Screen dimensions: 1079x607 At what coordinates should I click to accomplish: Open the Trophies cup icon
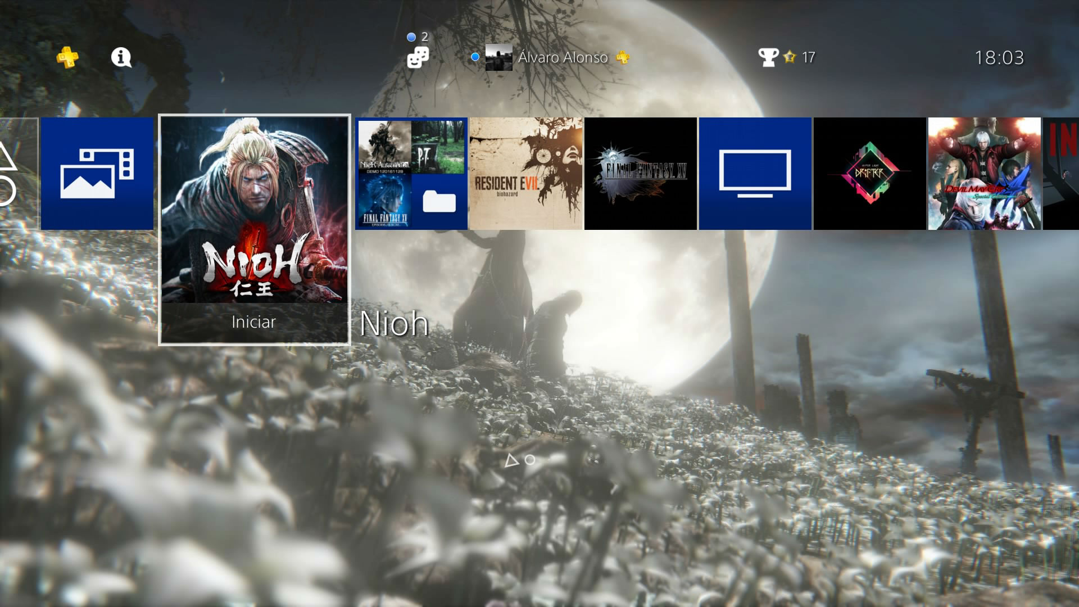click(768, 57)
